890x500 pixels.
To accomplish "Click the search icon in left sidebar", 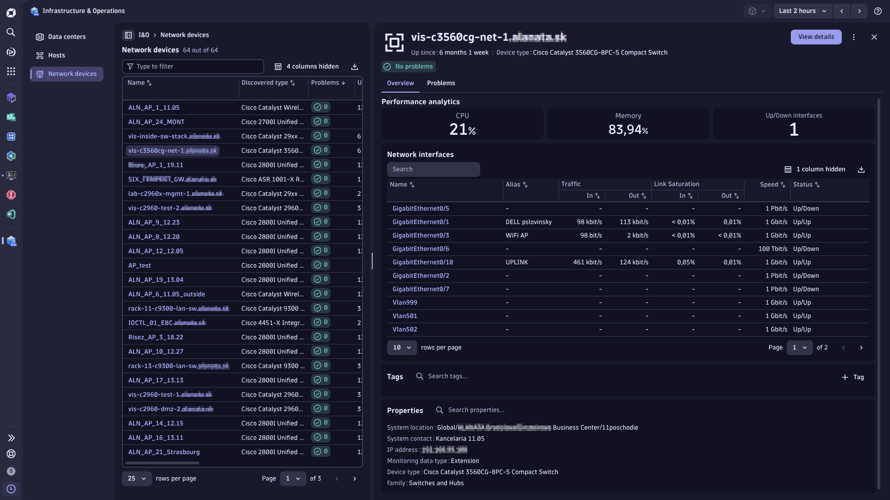I will tap(11, 32).
